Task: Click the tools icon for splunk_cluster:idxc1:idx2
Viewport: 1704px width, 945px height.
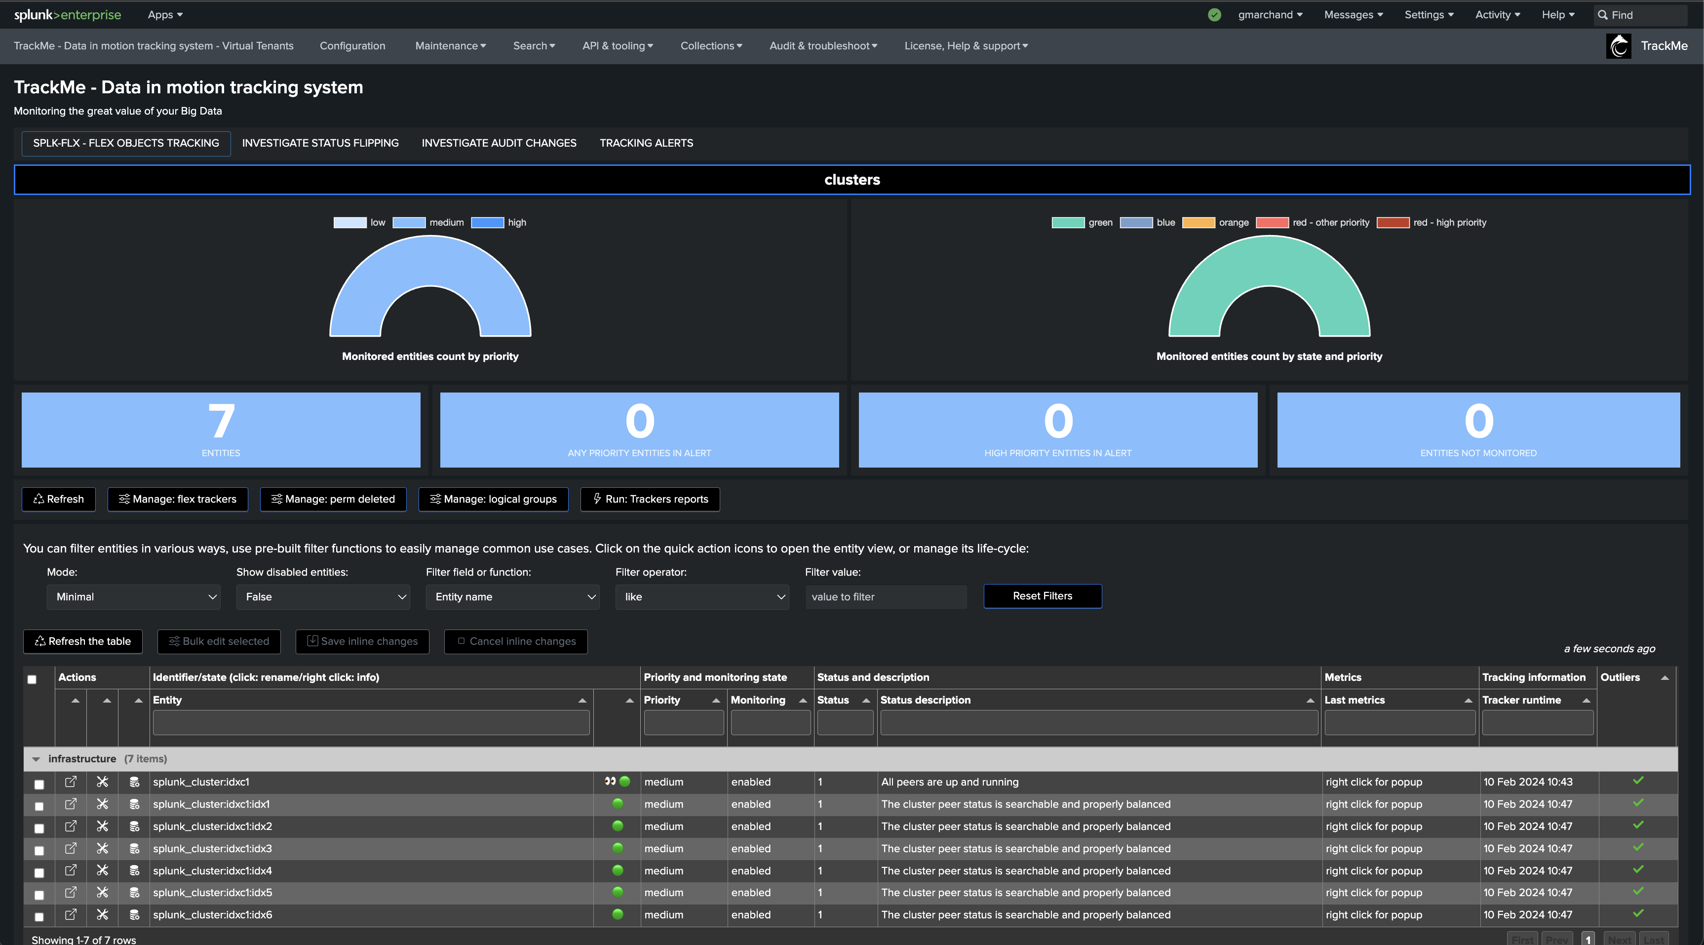Action: pyautogui.click(x=102, y=826)
